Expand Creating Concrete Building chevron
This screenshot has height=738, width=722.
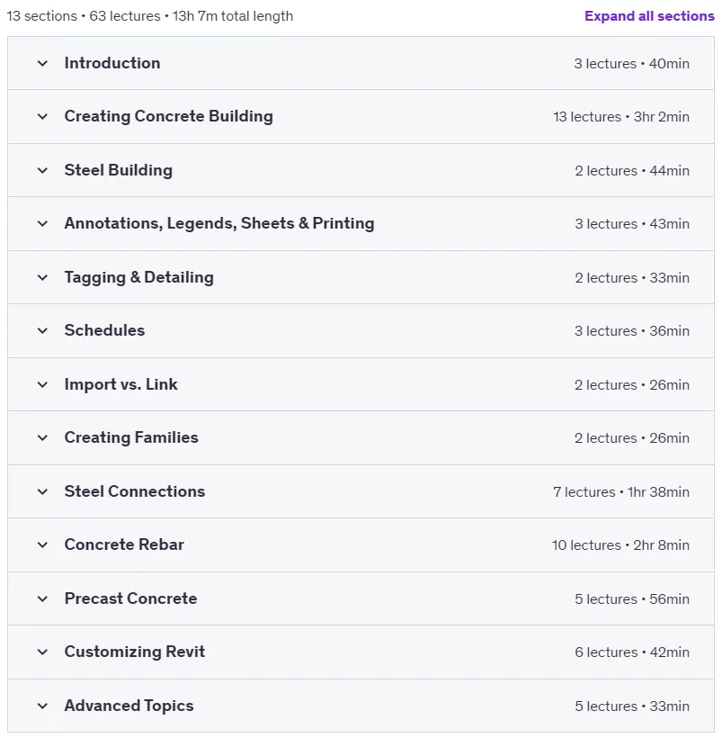42,116
